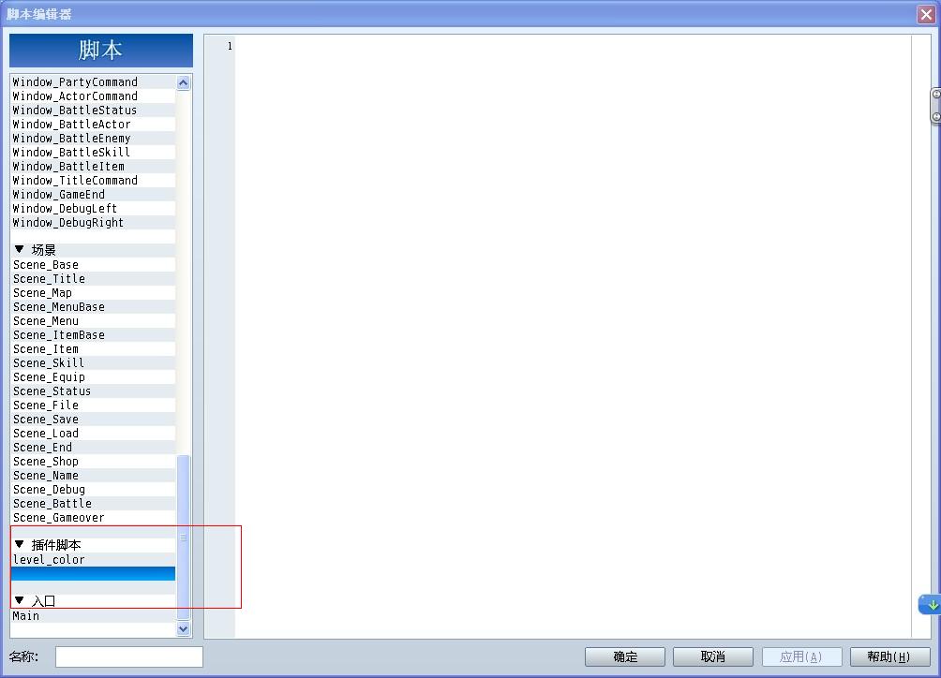Viewport: 941px width, 678px height.
Task: Click the script list scroll down arrow
Action: point(184,629)
